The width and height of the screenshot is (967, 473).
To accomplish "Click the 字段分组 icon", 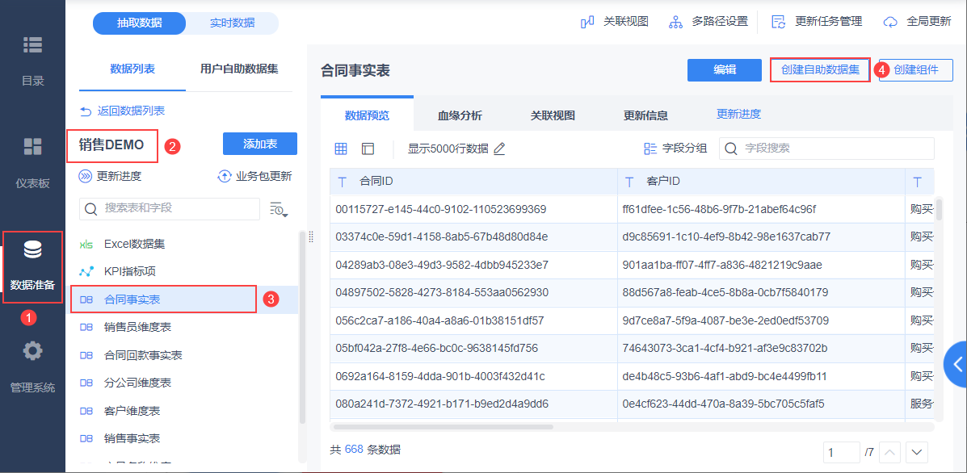I will [x=650, y=149].
